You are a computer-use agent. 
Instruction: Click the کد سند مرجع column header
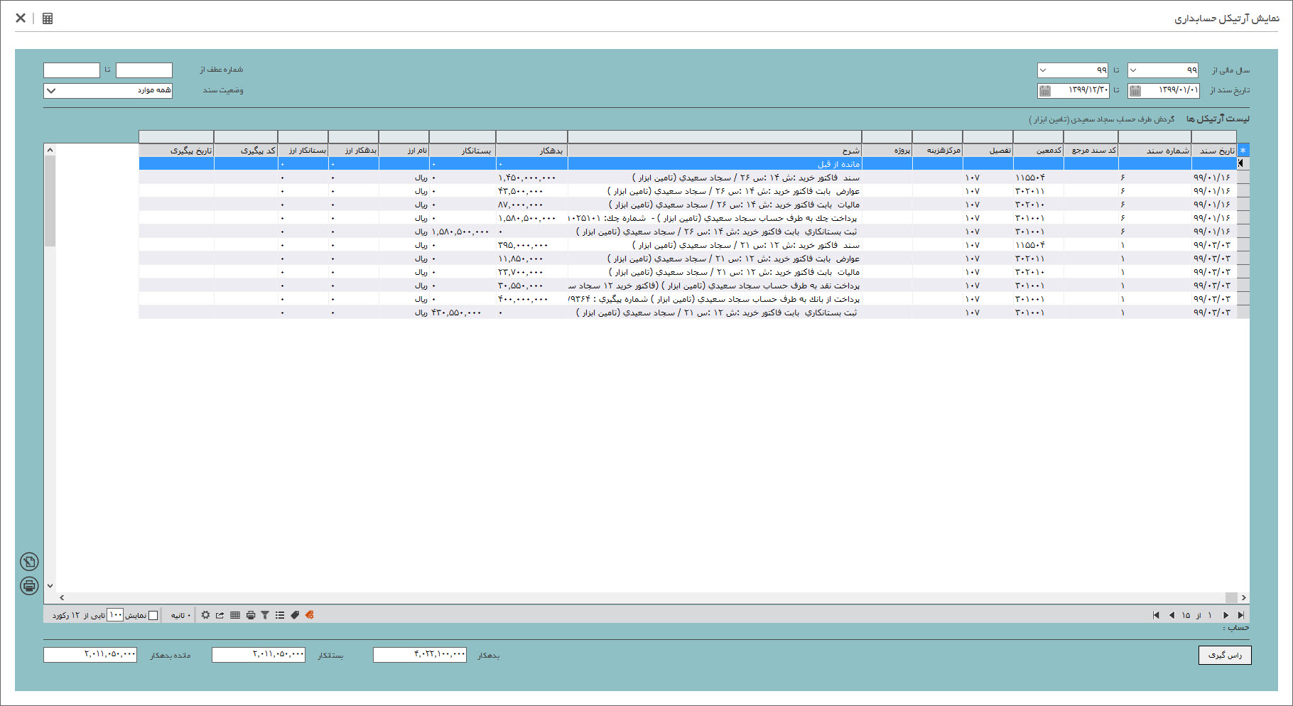[x=1091, y=151]
